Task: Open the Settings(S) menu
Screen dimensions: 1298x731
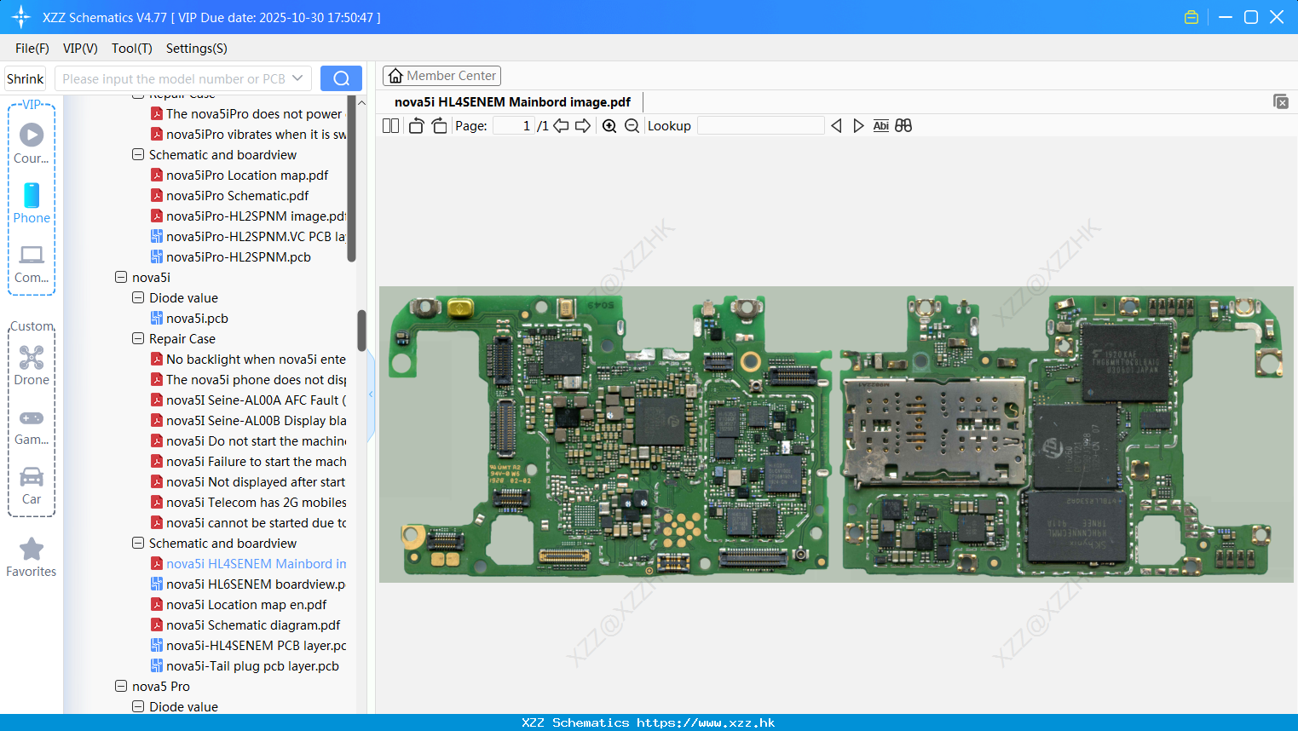Action: pos(197,49)
